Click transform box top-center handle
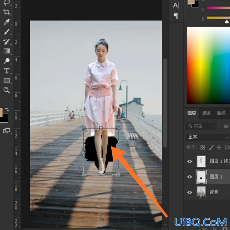The image size is (230, 230). [x=101, y=128]
